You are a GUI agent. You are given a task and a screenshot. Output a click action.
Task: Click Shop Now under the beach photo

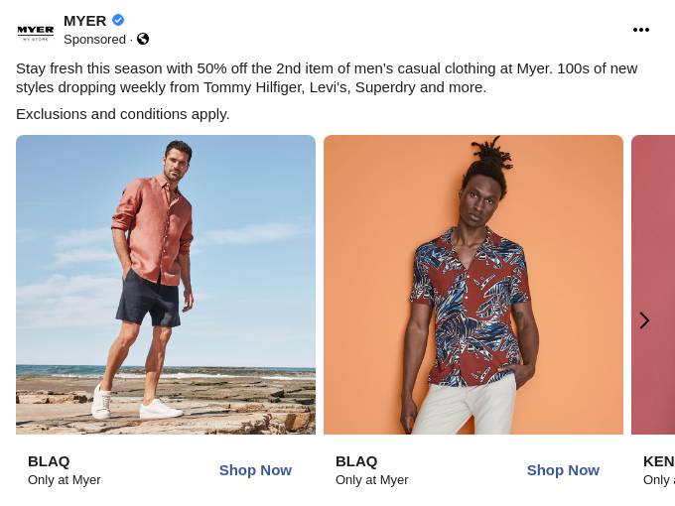[255, 470]
